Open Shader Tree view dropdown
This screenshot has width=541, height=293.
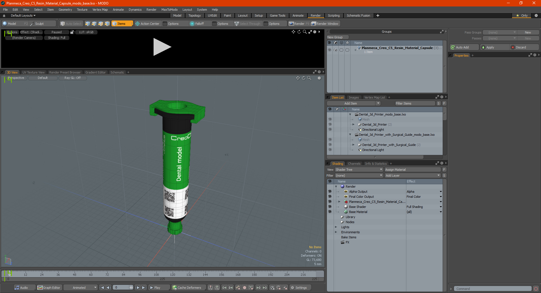point(359,170)
